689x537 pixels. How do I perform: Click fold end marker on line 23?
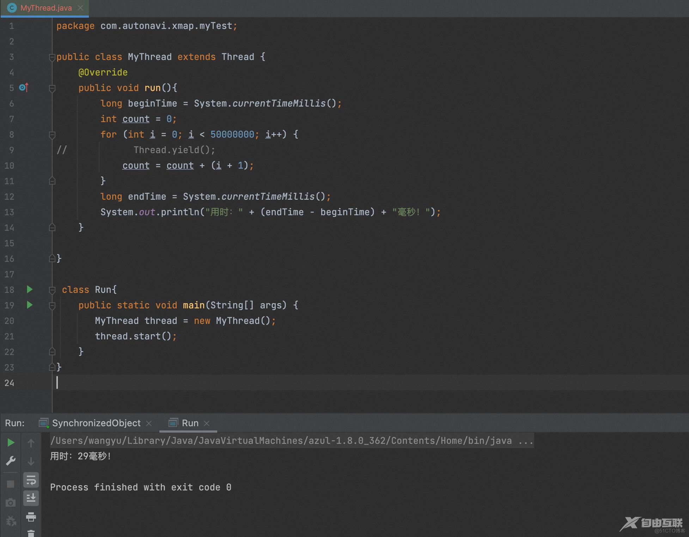pos(52,367)
